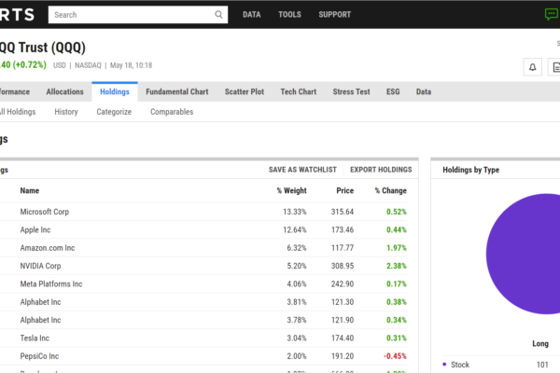Open the TOOLS menu

click(x=289, y=15)
